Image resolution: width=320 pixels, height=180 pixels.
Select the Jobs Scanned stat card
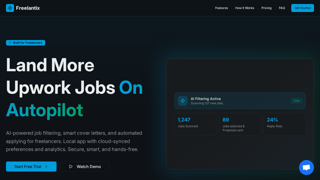pyautogui.click(x=195, y=124)
